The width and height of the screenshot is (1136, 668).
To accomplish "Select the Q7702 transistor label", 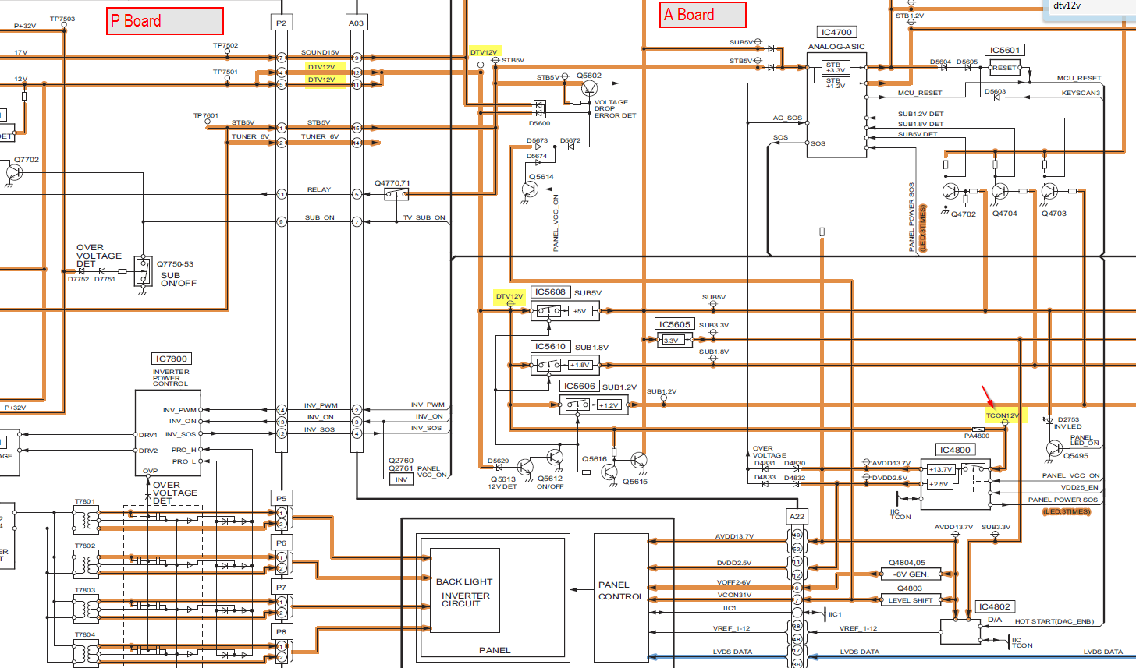I will pos(26,160).
